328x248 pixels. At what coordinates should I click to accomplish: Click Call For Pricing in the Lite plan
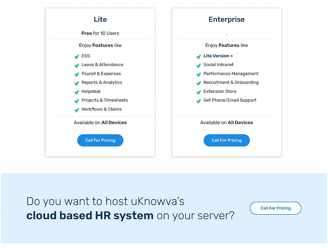pos(100,140)
